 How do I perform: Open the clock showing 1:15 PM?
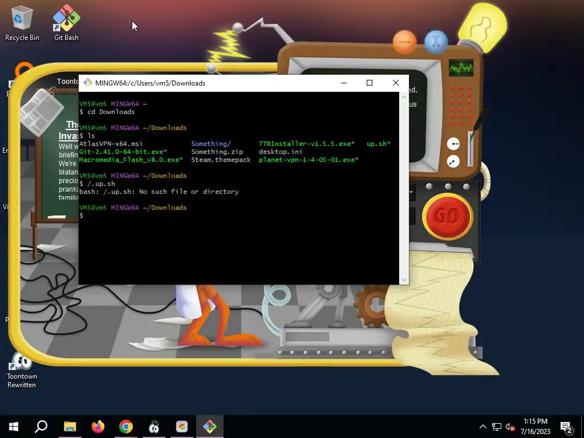coord(535,427)
